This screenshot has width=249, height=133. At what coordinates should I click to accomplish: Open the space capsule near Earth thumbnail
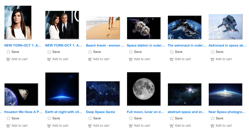21,94
